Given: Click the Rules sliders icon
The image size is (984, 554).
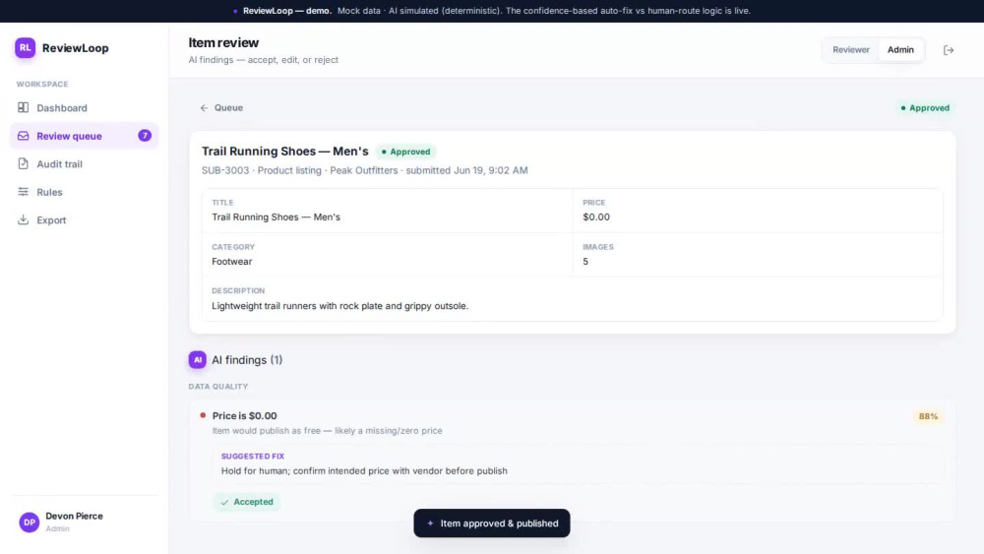Looking at the screenshot, I should [x=24, y=191].
